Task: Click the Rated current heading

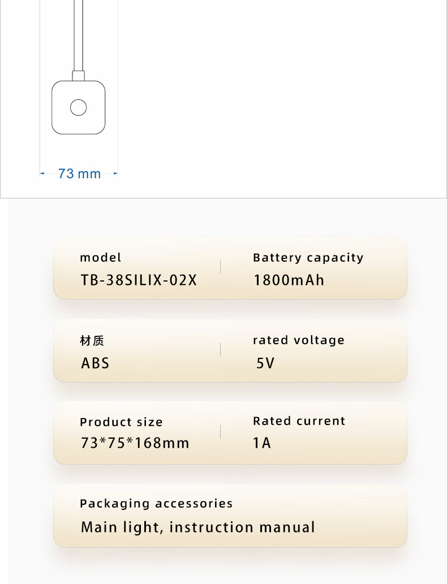Action: [299, 421]
